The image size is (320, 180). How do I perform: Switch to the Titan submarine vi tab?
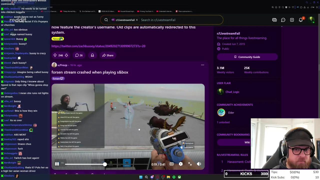(184, 11)
